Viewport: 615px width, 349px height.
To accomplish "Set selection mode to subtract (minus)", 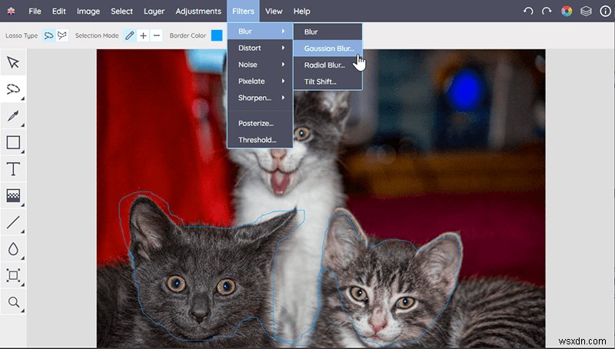I will coord(157,35).
